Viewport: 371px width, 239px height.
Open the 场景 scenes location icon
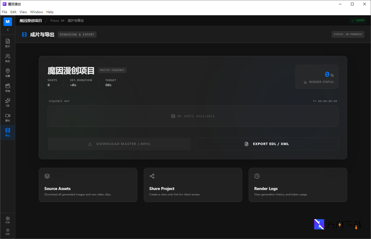(7, 72)
